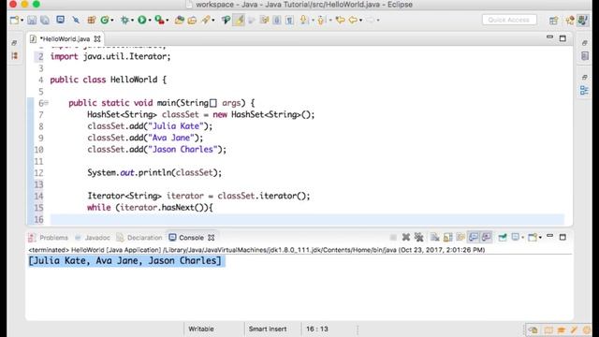Click the Search flashlight icon
Screen dimensions: 599x337
(206, 20)
